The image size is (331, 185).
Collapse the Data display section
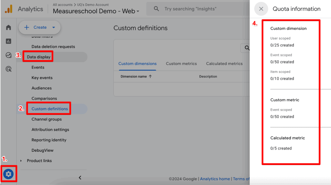tap(39, 57)
